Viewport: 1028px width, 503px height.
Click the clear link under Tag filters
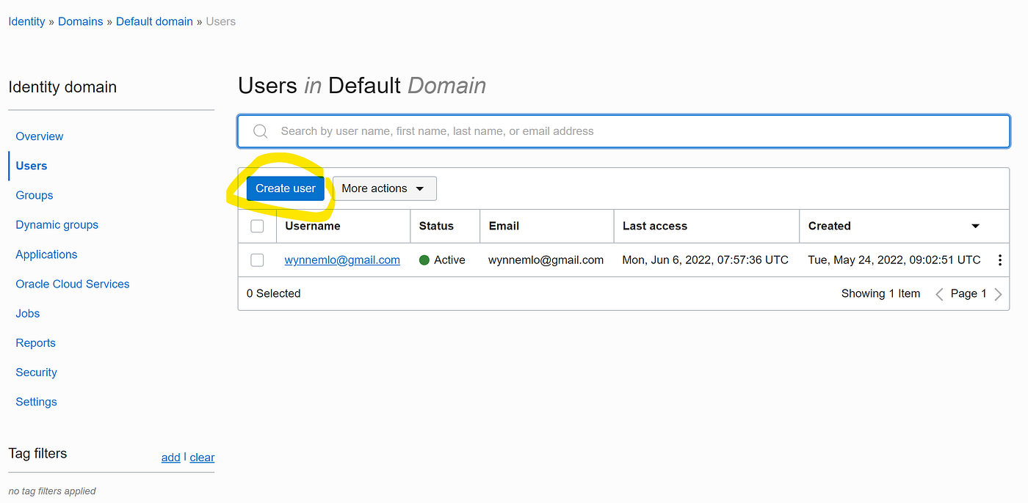(x=202, y=458)
